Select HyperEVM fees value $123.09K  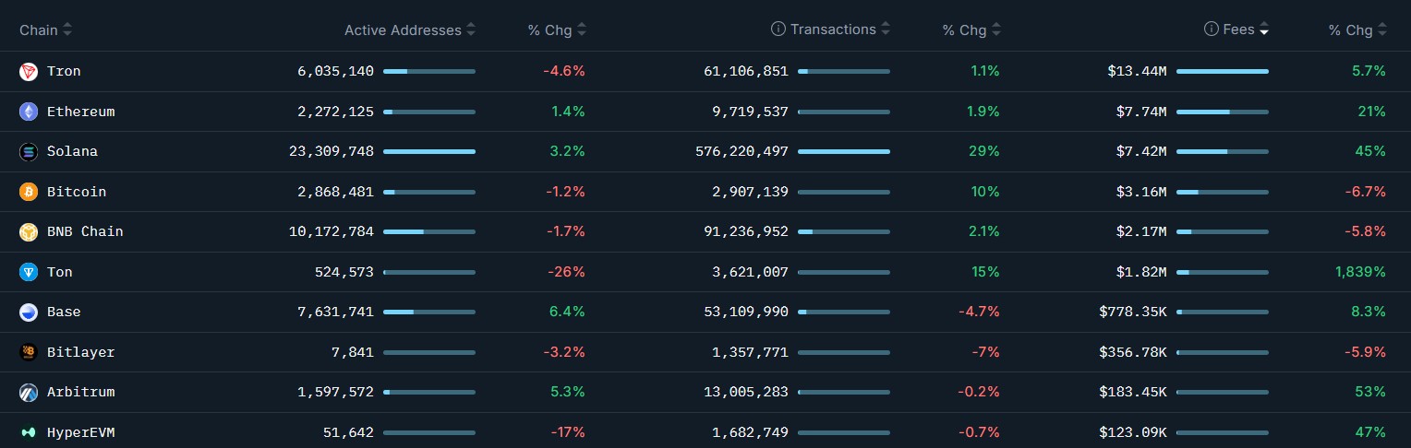1133,432
